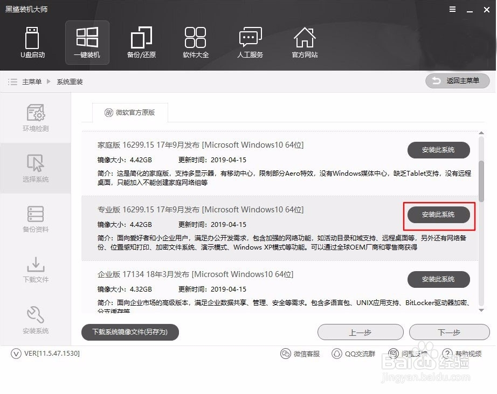The image size is (497, 394).
Task: Click the version V icon in footer
Action: [16, 353]
